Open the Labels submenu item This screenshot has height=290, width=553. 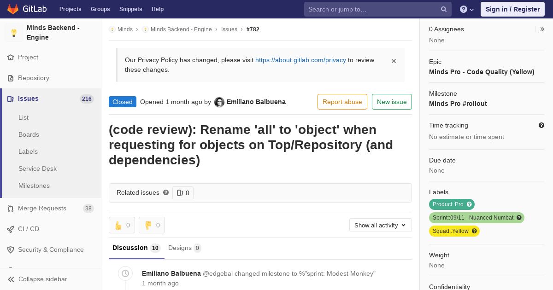[x=28, y=151]
